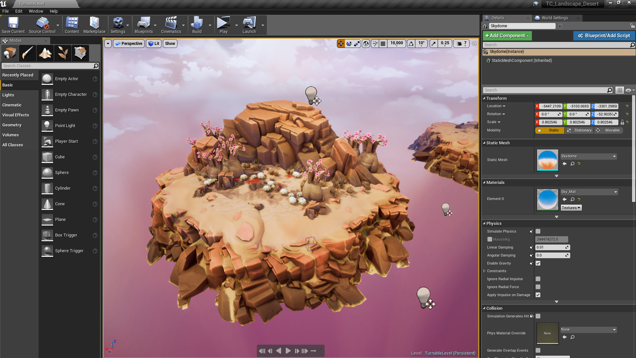Image resolution: width=636 pixels, height=358 pixels.
Task: Open the Textures dropdown under Sky_Mat
Action: 571,208
